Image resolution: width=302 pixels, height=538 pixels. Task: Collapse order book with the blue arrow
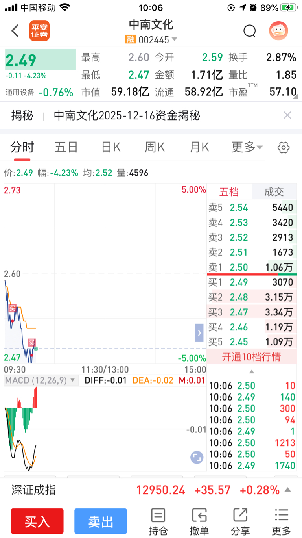point(199,333)
